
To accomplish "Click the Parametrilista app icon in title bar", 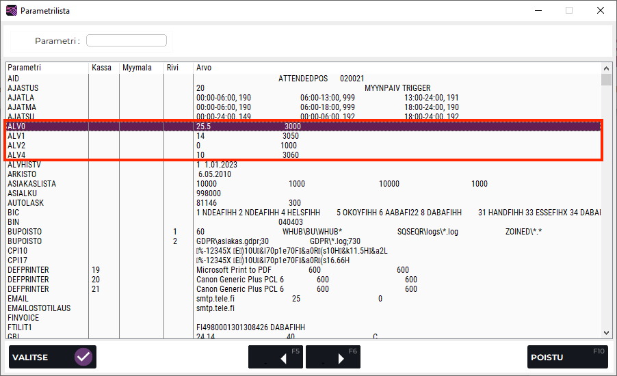I will click(x=12, y=11).
